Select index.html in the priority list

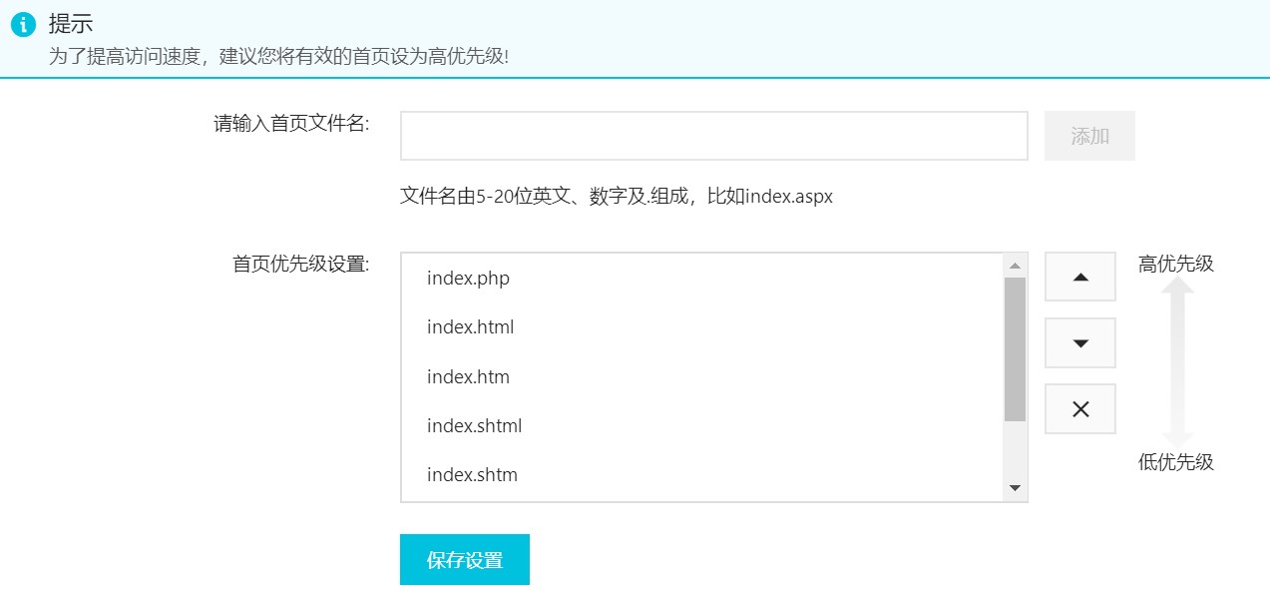[x=470, y=327]
